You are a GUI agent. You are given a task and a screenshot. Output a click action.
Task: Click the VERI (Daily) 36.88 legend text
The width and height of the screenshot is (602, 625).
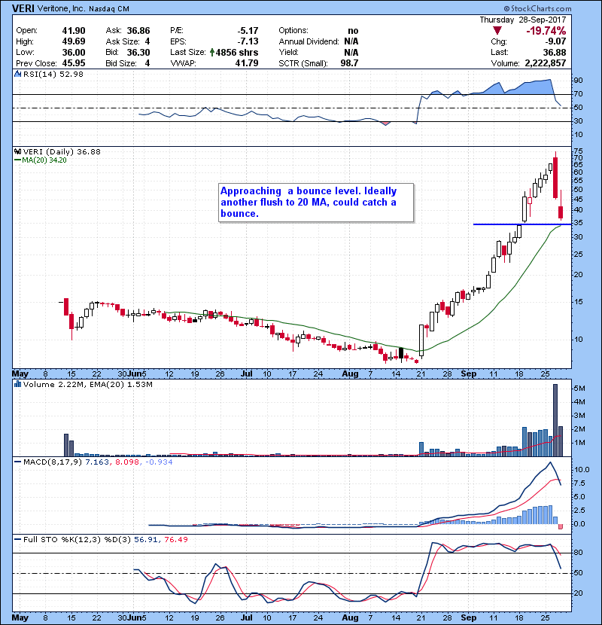click(62, 151)
